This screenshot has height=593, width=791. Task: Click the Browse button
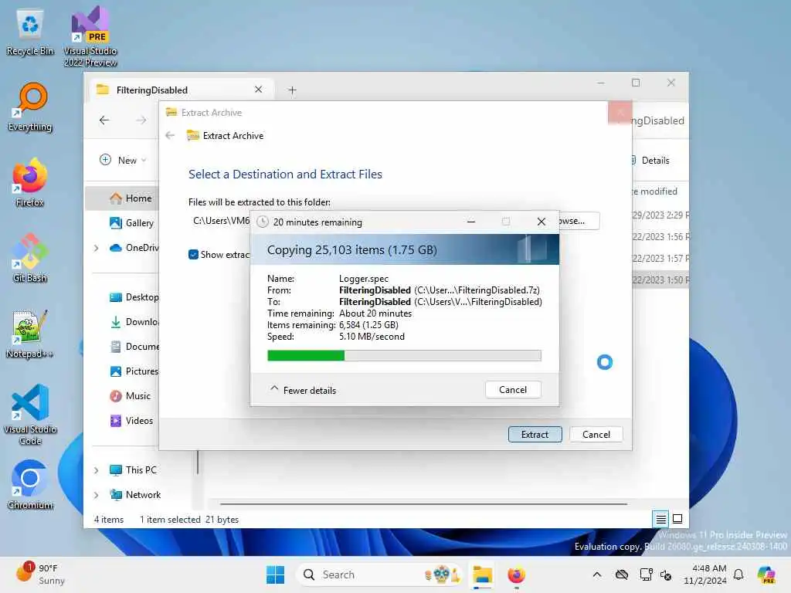[x=579, y=221]
